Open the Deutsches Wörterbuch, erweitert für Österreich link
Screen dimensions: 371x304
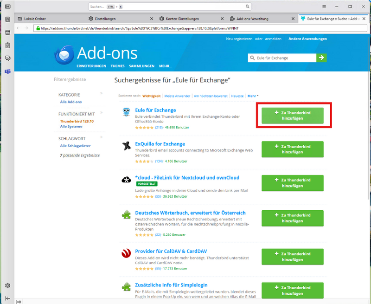190,213
